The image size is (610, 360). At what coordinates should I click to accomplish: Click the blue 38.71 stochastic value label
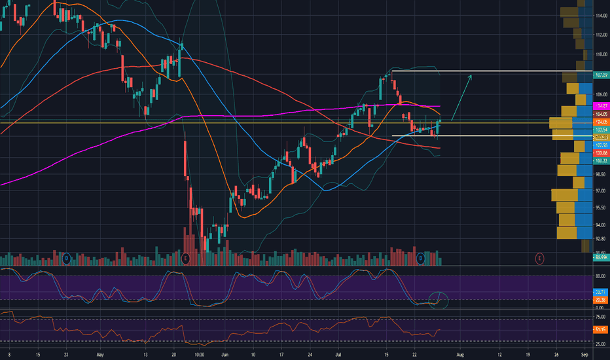(x=600, y=292)
